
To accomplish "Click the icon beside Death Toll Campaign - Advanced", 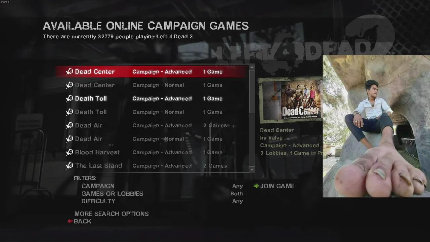I will pos(70,98).
